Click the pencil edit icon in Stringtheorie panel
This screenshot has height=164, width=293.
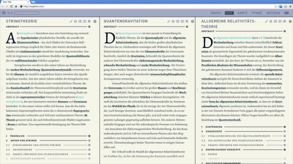click(x=71, y=22)
